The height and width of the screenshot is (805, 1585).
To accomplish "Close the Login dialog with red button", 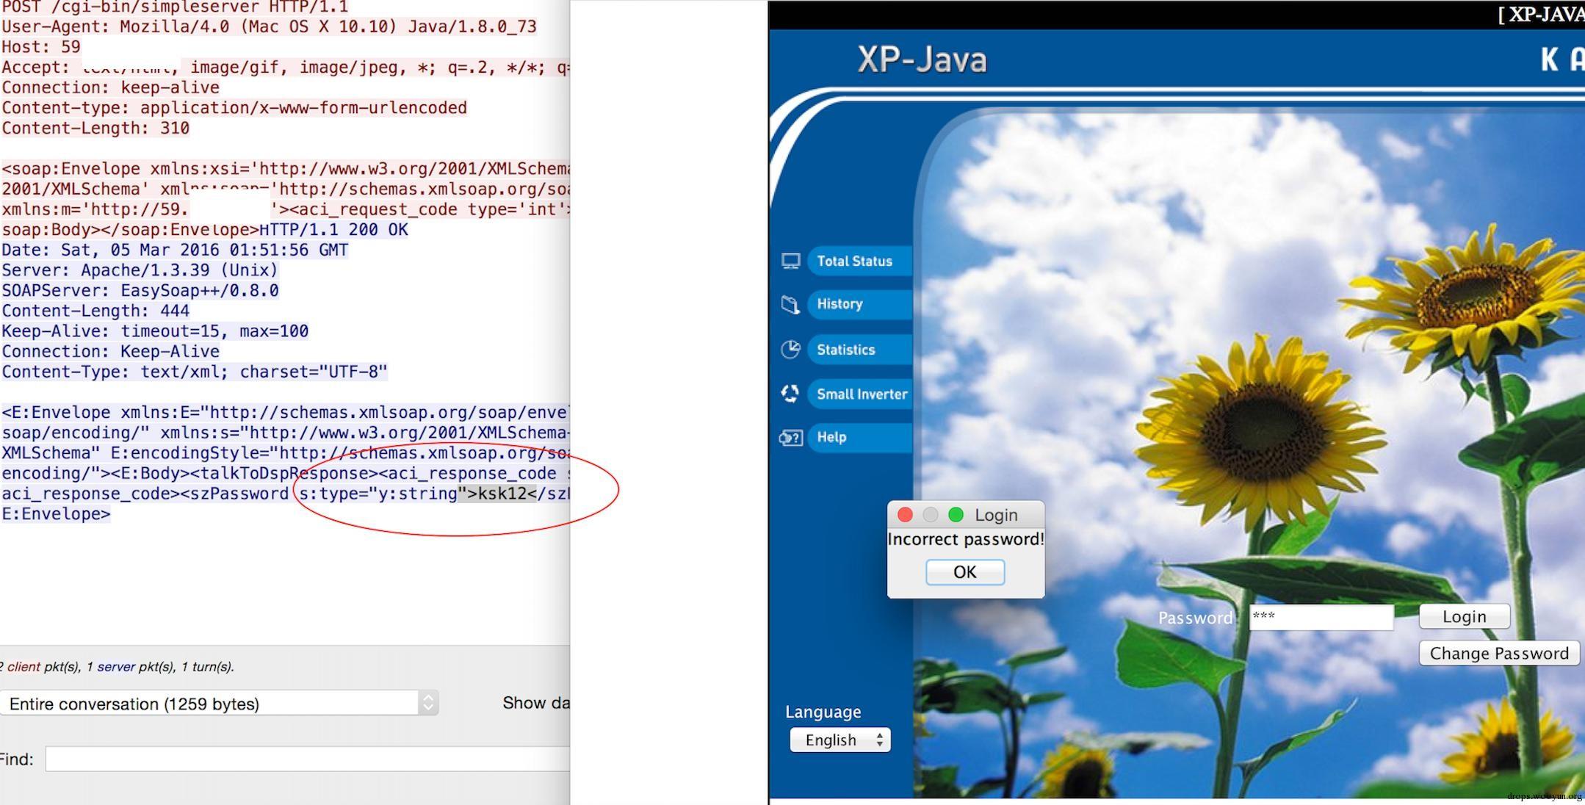I will (905, 515).
